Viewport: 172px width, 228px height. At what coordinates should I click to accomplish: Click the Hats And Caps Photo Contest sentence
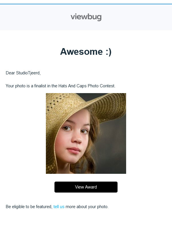tap(60, 86)
